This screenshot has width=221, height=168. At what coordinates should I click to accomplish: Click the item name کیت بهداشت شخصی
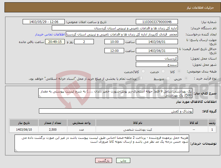138,130
